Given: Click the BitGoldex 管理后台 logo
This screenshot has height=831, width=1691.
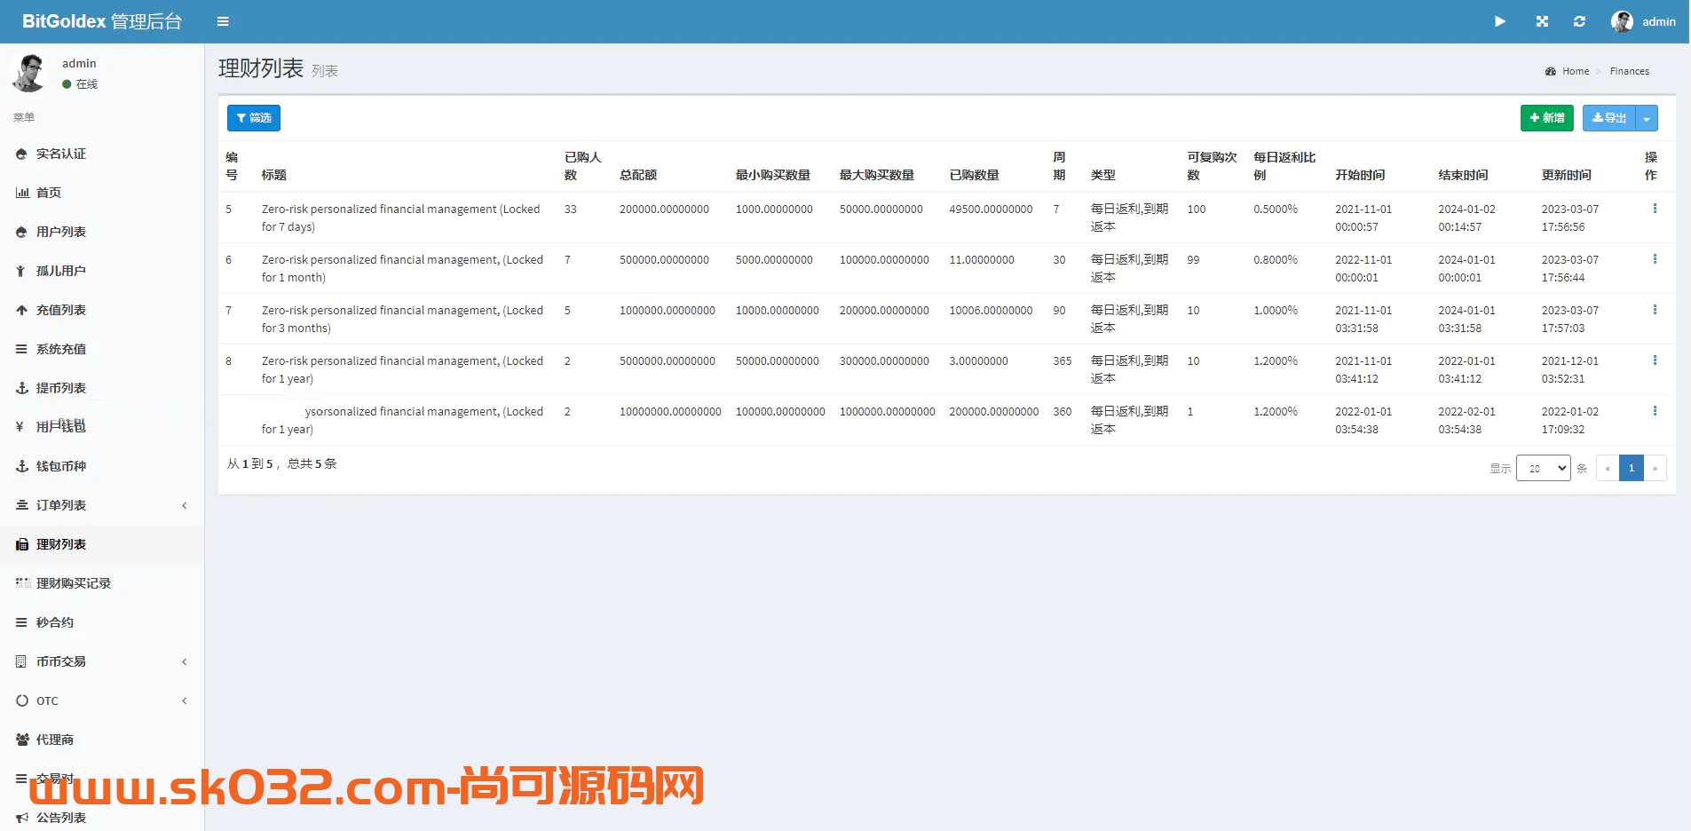Looking at the screenshot, I should tap(102, 21).
